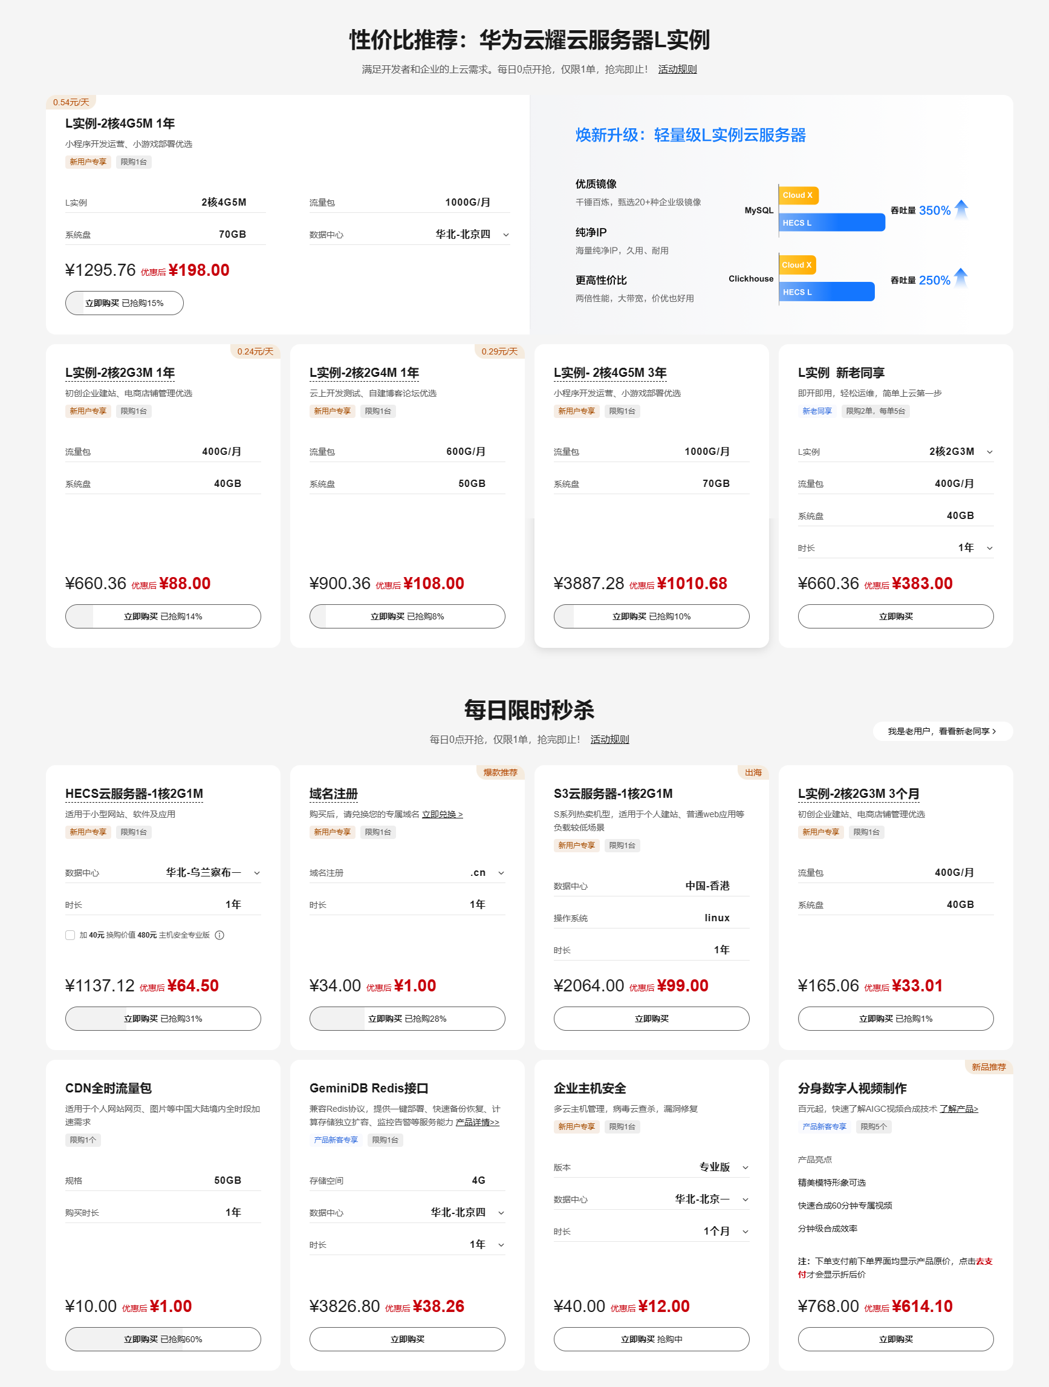This screenshot has height=1387, width=1049.
Task: Click 立即购买 on S3云服务器-1核2G1M card
Action: 651,1018
